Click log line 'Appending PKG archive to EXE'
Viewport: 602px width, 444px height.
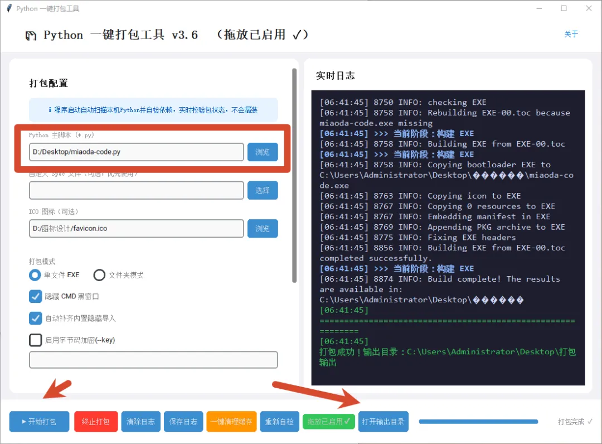click(442, 227)
